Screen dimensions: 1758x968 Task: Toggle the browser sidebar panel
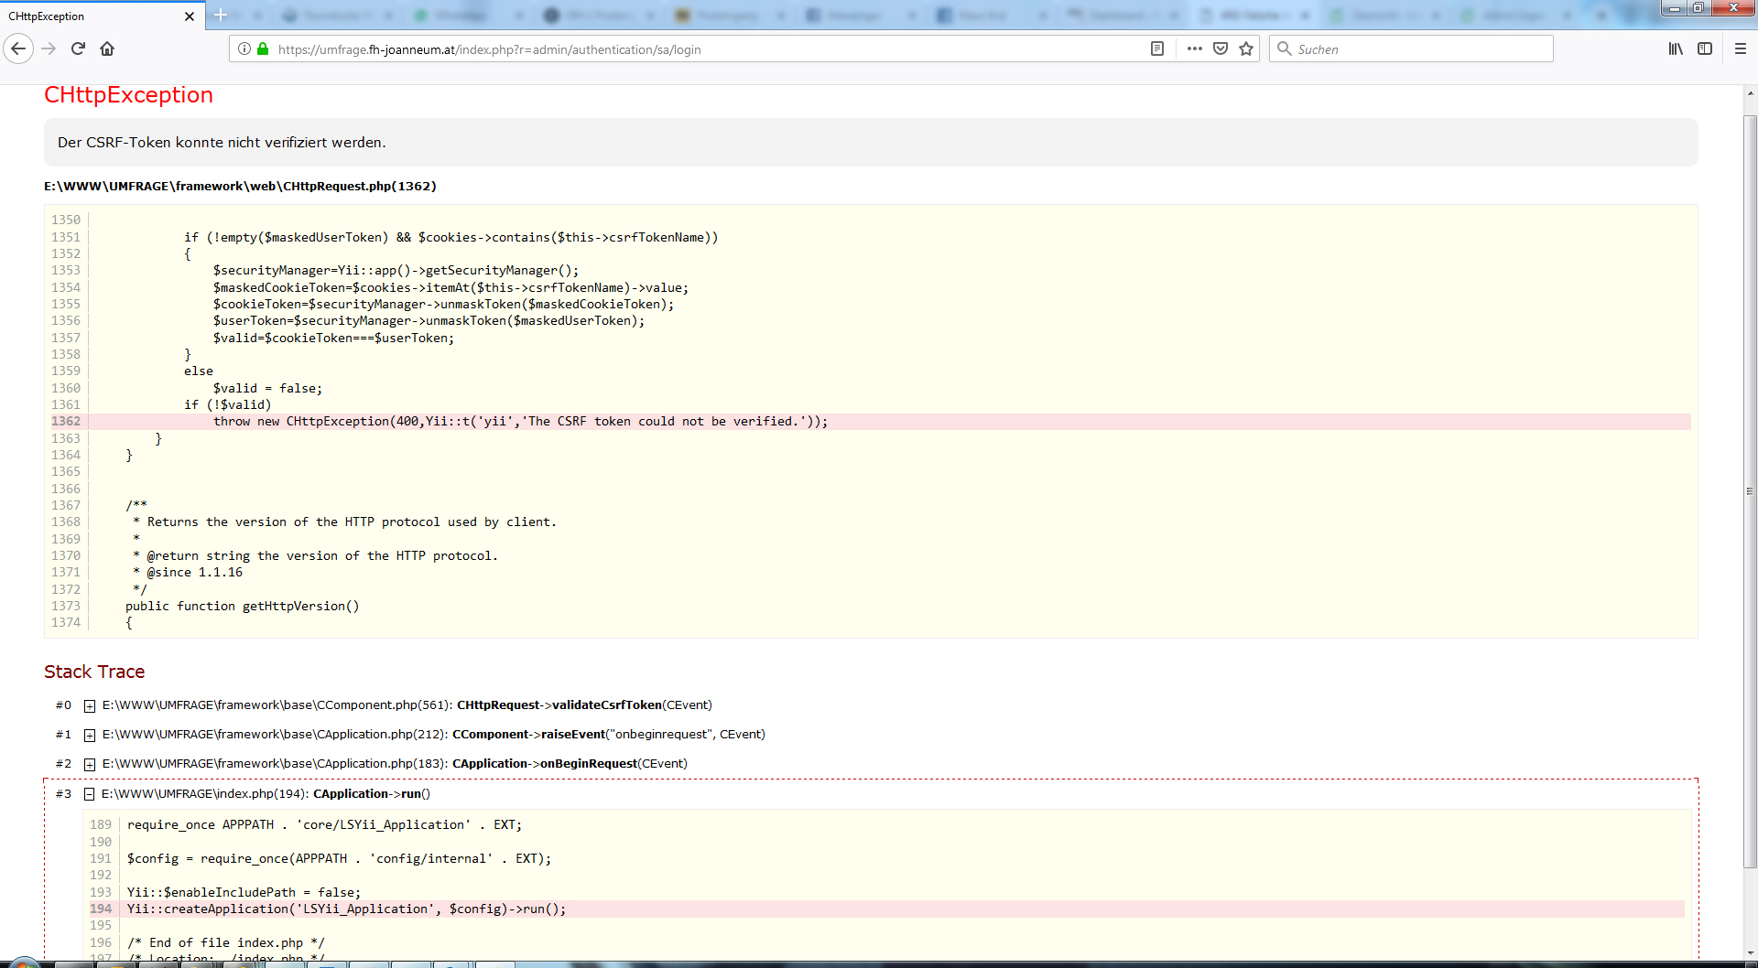pos(1705,49)
